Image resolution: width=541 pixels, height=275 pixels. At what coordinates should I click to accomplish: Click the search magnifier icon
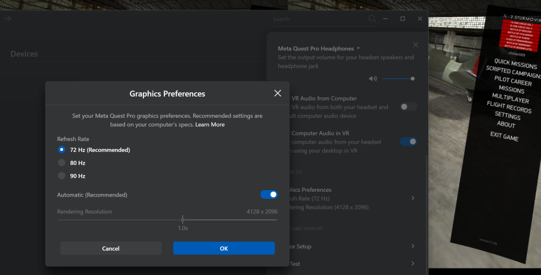(x=372, y=19)
